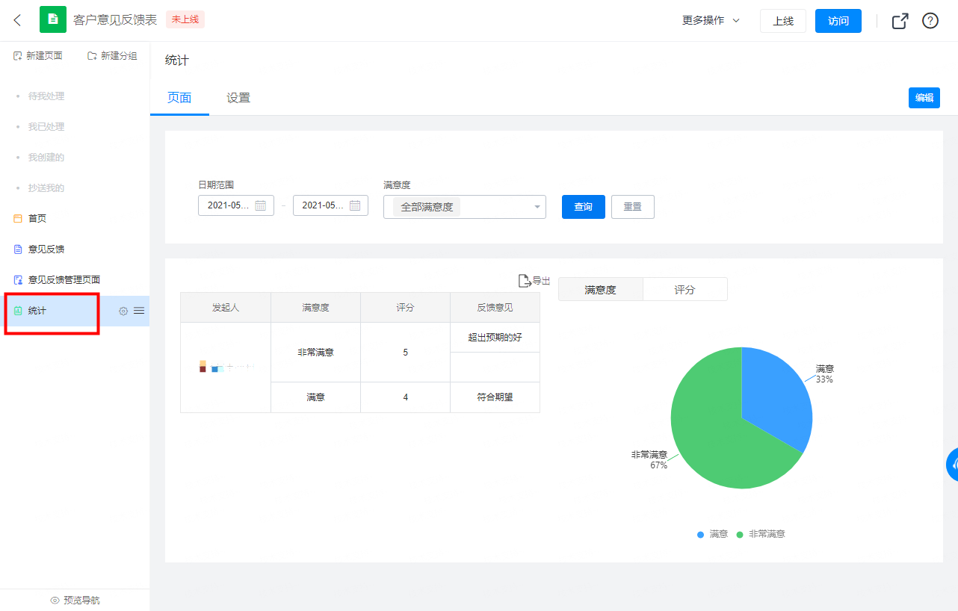
Task: Click the menu handle icon beside 统计
Action: [139, 311]
